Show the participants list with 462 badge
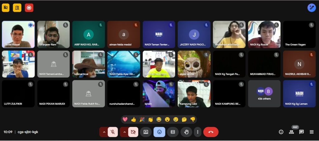Image resolution: width=319 pixels, height=141 pixels. click(x=291, y=132)
